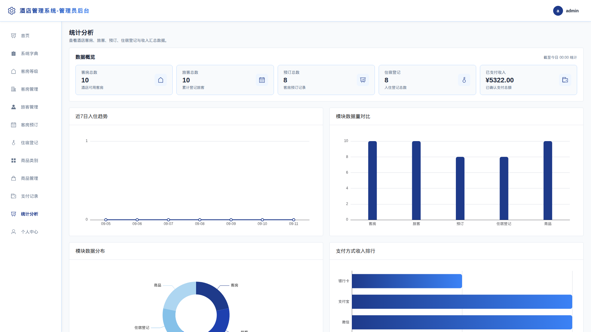This screenshot has height=332, width=591.
Task: Click the 09-11 trend data point
Action: (294, 220)
